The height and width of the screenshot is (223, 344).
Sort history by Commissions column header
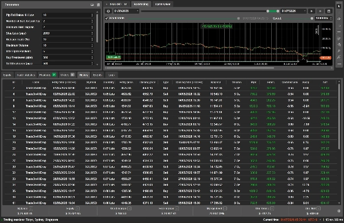coord(290,82)
